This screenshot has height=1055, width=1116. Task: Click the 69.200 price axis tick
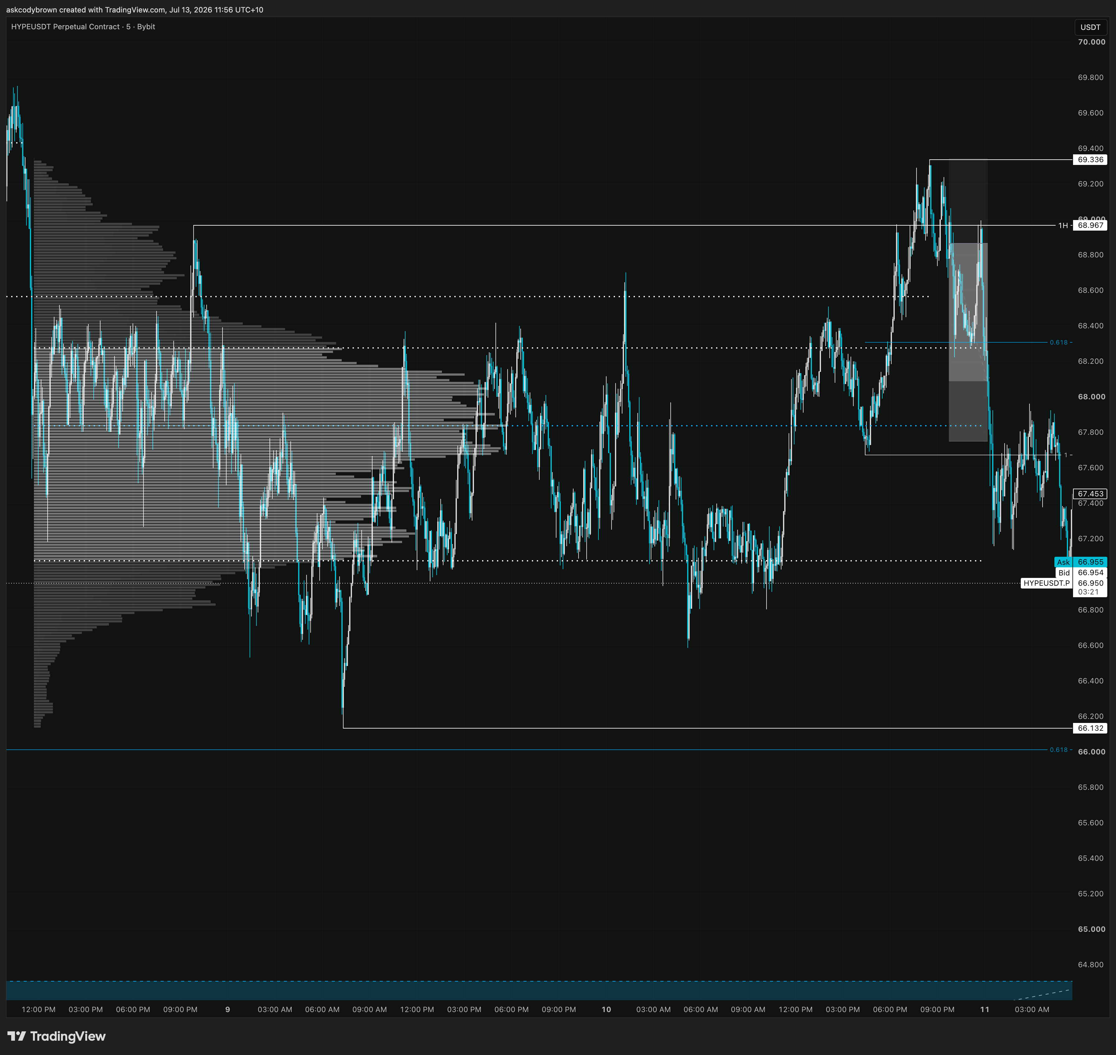pos(1091,184)
